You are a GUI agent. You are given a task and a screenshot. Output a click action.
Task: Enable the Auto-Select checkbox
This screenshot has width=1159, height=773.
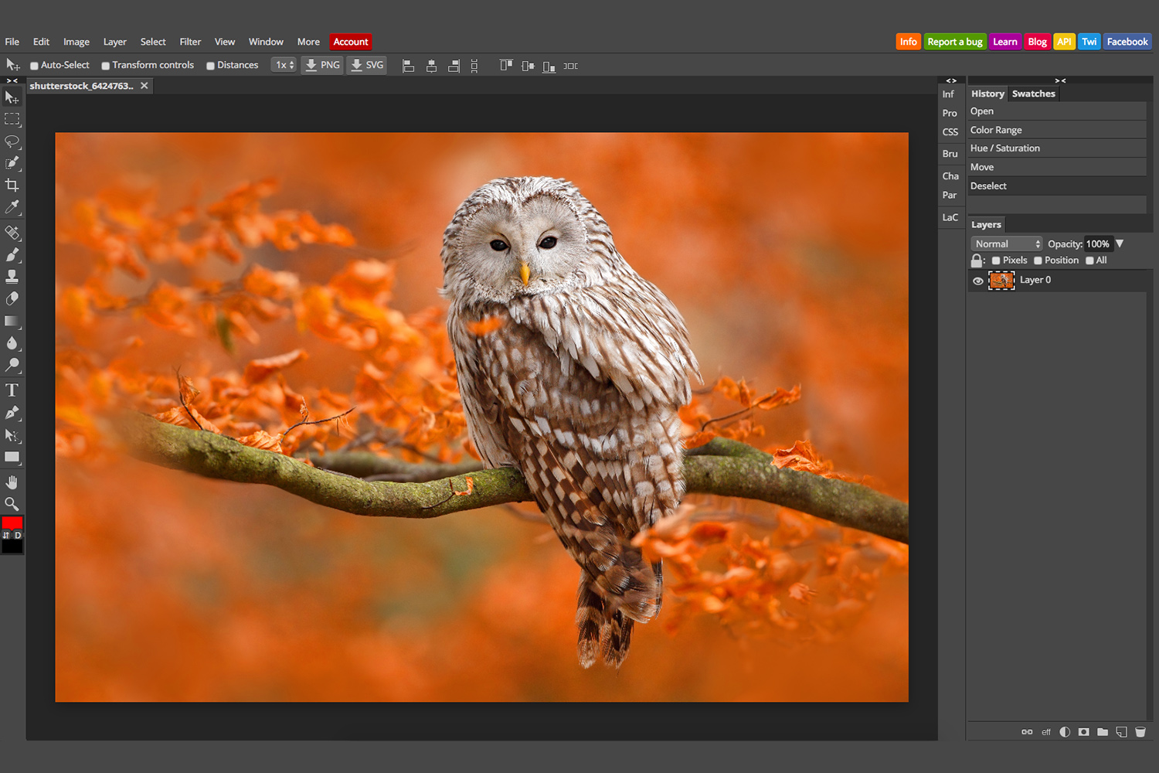34,65
